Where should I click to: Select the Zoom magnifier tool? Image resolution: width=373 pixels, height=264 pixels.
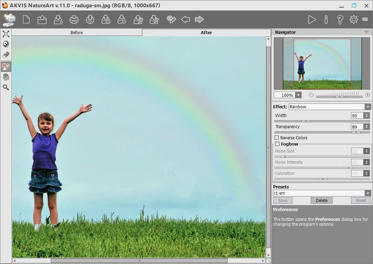point(6,87)
